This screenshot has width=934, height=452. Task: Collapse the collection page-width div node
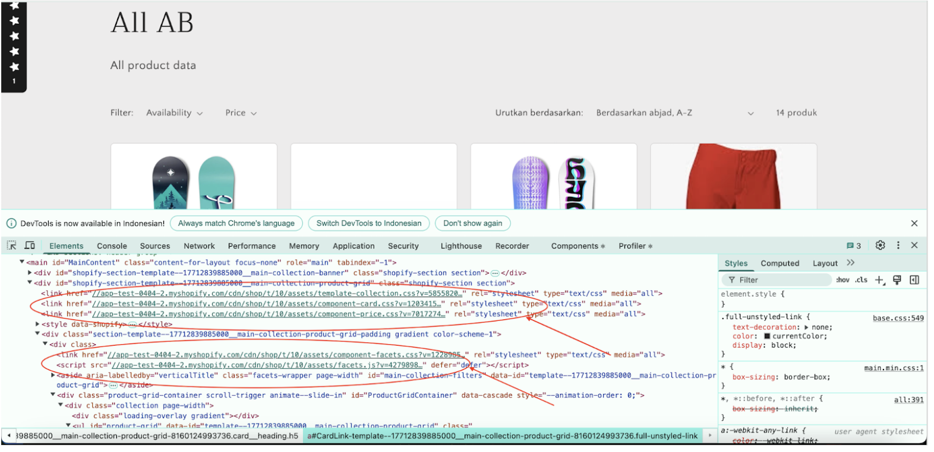pos(61,406)
